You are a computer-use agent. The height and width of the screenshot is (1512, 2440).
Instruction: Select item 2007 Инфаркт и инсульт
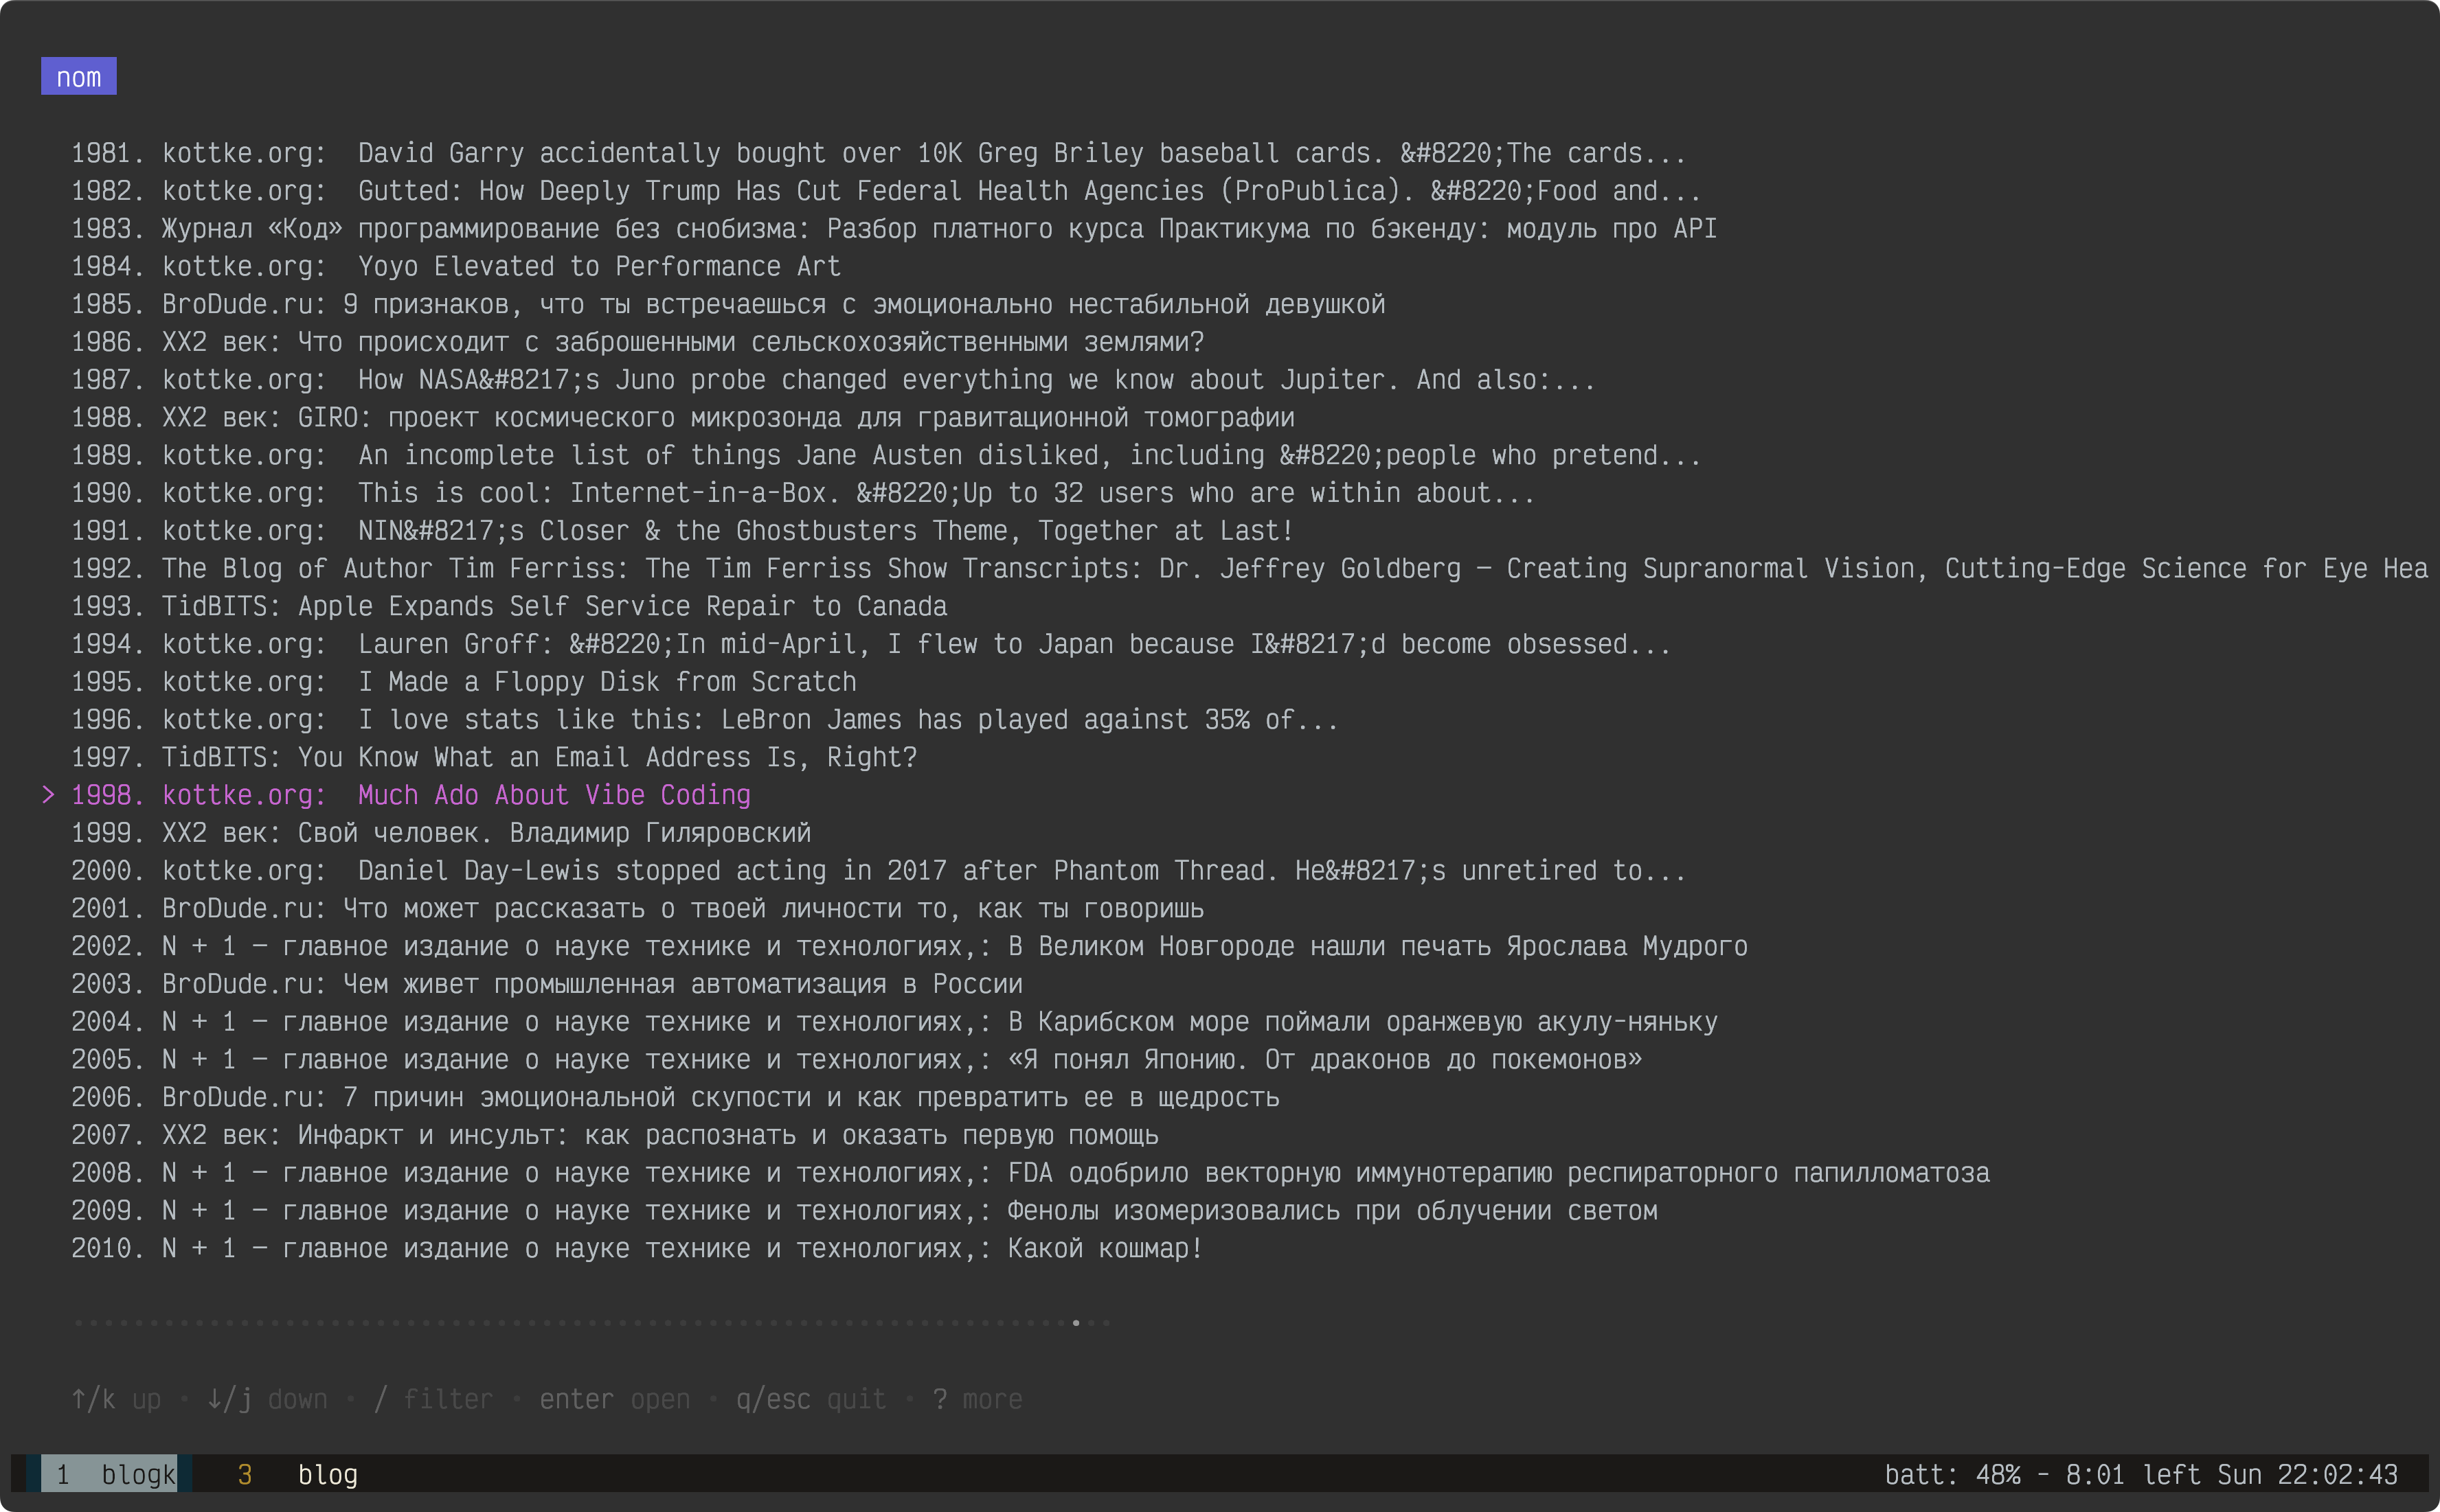click(x=614, y=1135)
